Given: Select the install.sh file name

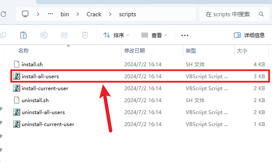Looking at the screenshot, I should (x=32, y=65).
